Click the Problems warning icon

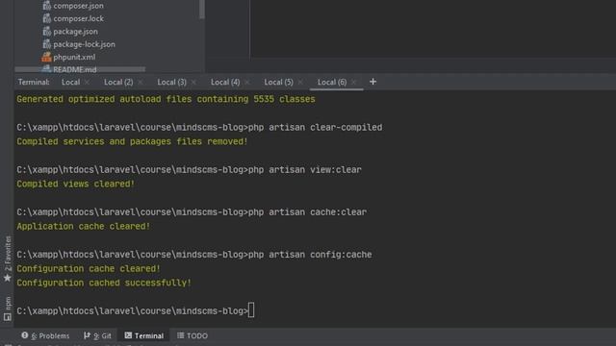click(x=25, y=335)
